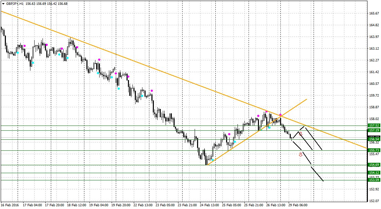
Task: Click the 152.07 price axis value
Action: click(374, 201)
